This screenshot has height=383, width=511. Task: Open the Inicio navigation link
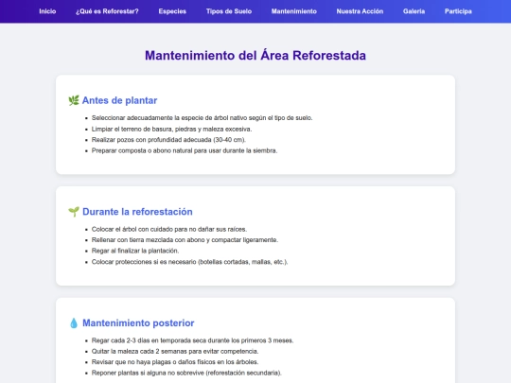coord(47,11)
